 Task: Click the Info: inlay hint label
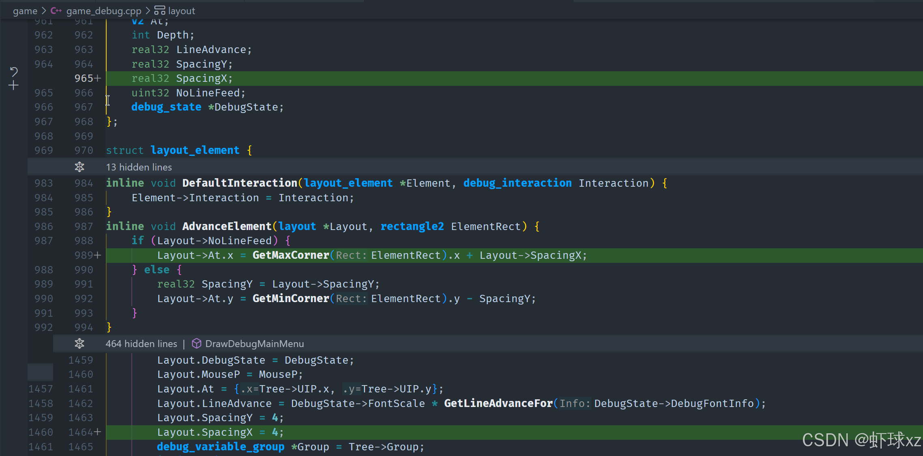coord(574,403)
